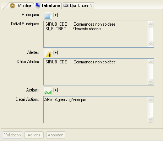This screenshot has width=163, height=141.
Task: Select ISIRUB_CDE row in Détail Rubriques
Action: [x=80, y=24]
